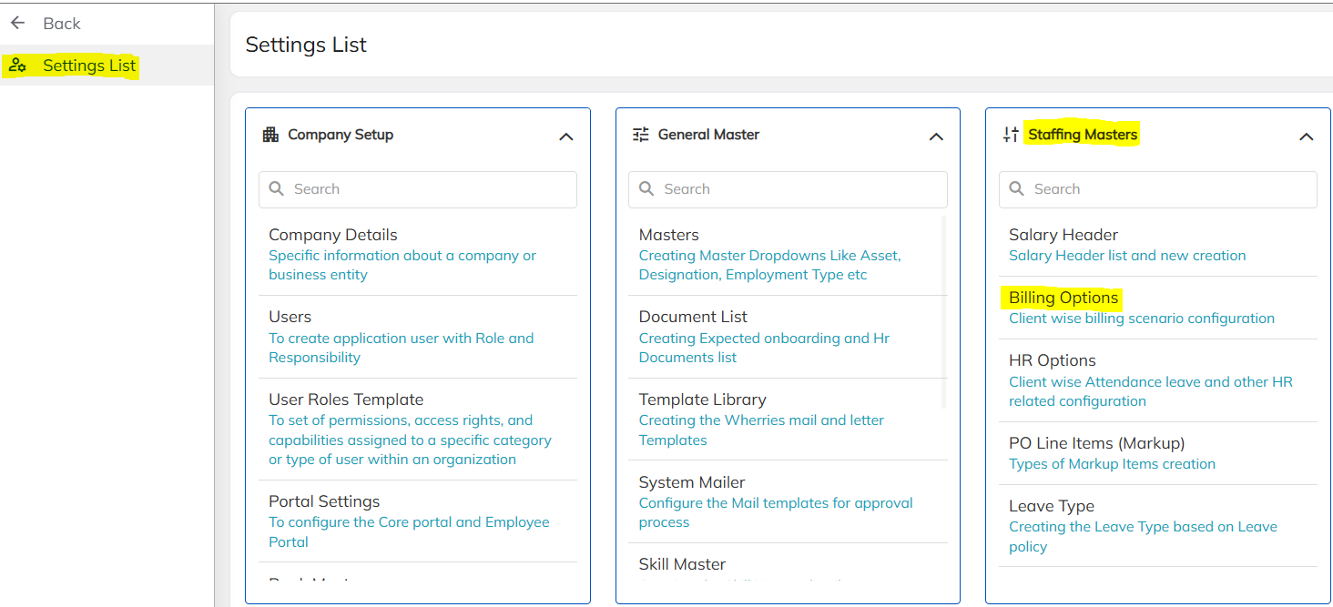Click 'Client wise billing scenario configuration' text

(1142, 319)
